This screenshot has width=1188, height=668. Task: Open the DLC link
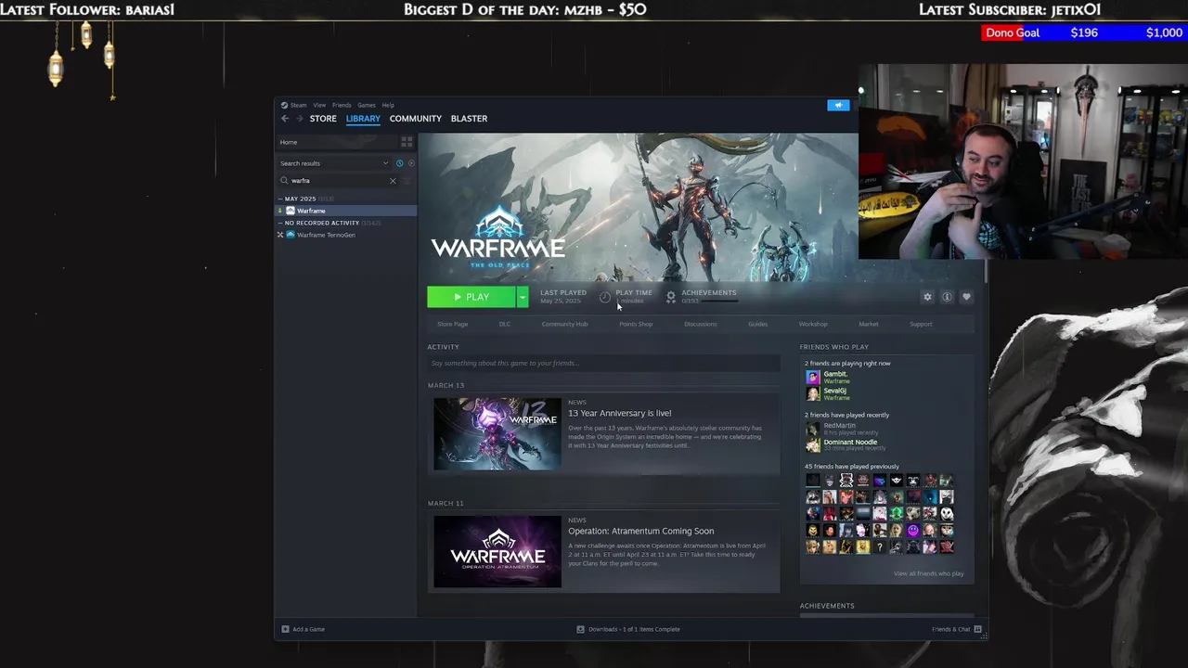(505, 324)
